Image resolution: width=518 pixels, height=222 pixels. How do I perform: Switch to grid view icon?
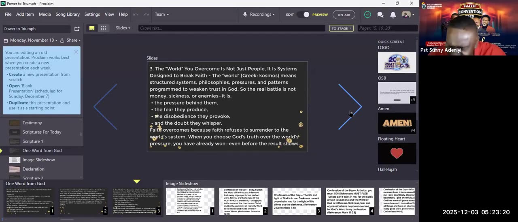pyautogui.click(x=104, y=28)
